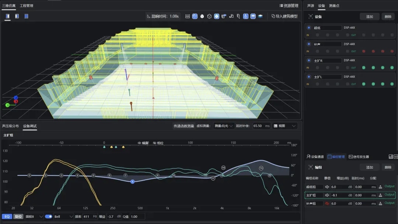The width and height of the screenshot is (398, 224).
Task: Open the assignment icon for 主扩组
Action: point(380,195)
